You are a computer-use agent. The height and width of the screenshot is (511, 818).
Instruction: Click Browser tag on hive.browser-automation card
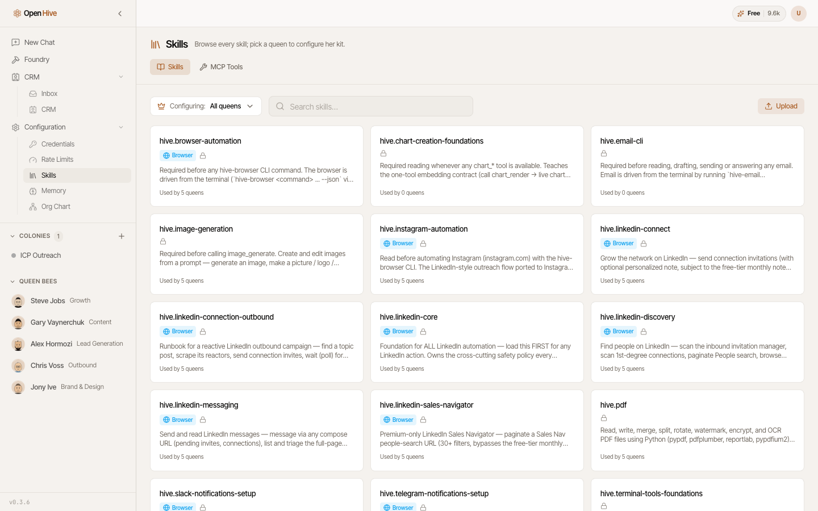178,156
